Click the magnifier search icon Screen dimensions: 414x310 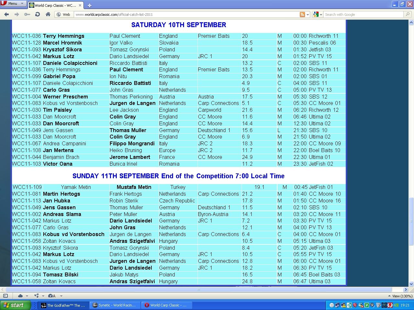point(408,14)
